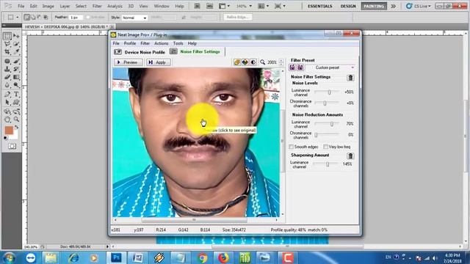
Task: Click the Refine Edge button
Action: (237, 18)
